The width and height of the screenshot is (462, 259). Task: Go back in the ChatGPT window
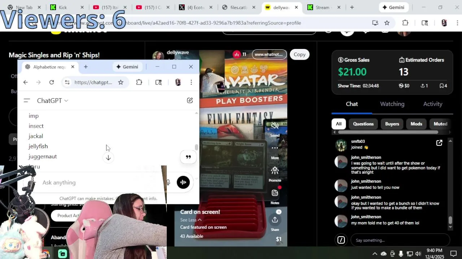pos(25,82)
